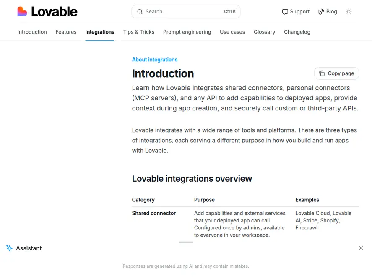Click the table's horizontal scrollbar handle

[x=186, y=242]
